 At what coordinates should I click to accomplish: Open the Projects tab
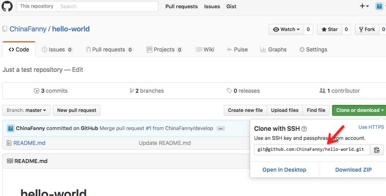tap(164, 49)
